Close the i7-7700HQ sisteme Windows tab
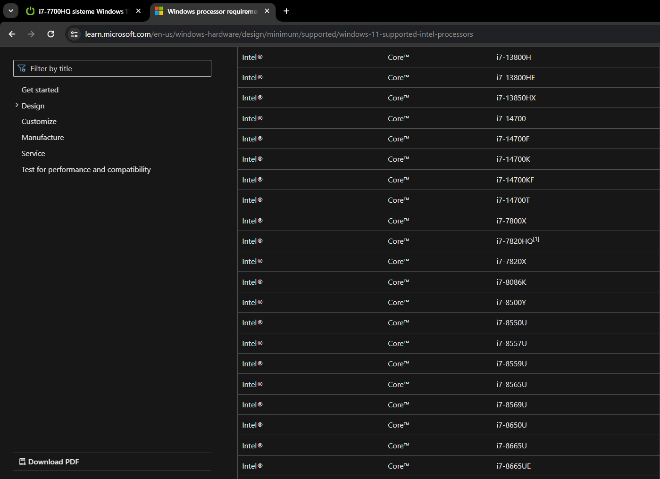Image resolution: width=660 pixels, height=479 pixels. coord(138,11)
